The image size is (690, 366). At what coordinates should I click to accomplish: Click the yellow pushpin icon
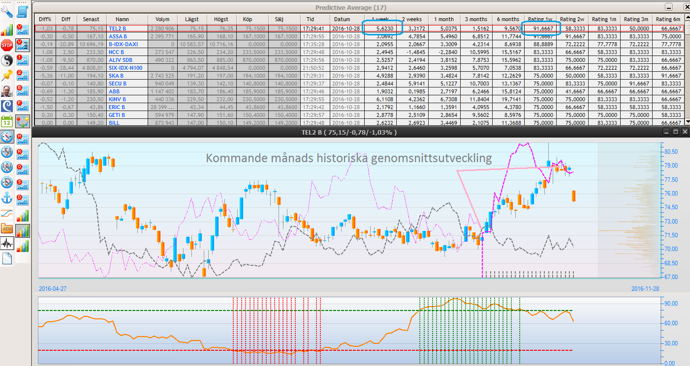tap(7, 76)
